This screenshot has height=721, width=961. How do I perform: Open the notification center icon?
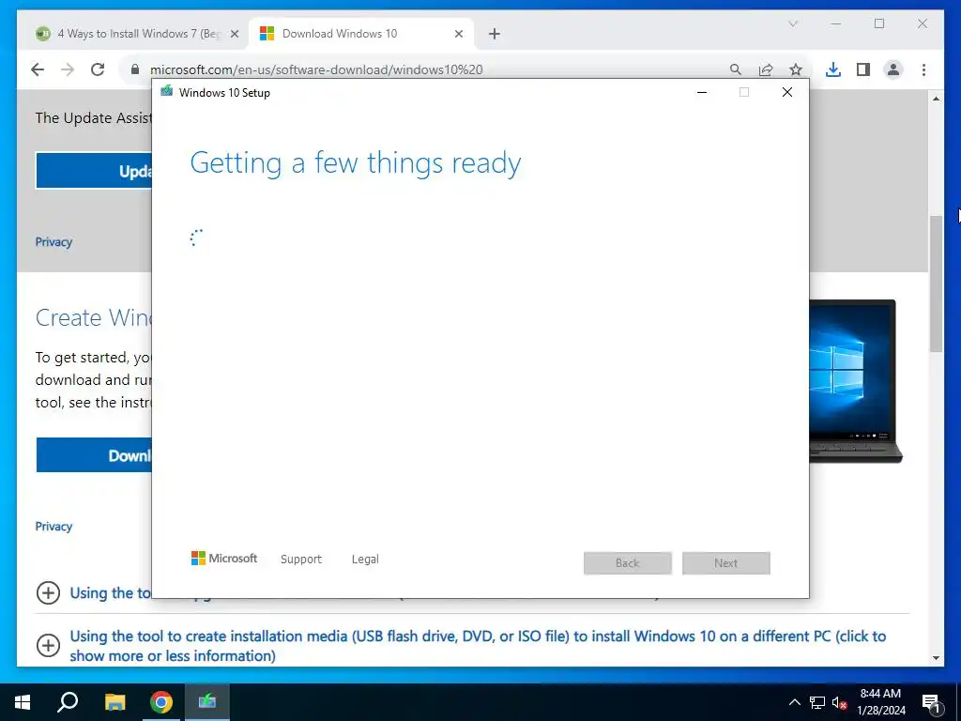932,702
